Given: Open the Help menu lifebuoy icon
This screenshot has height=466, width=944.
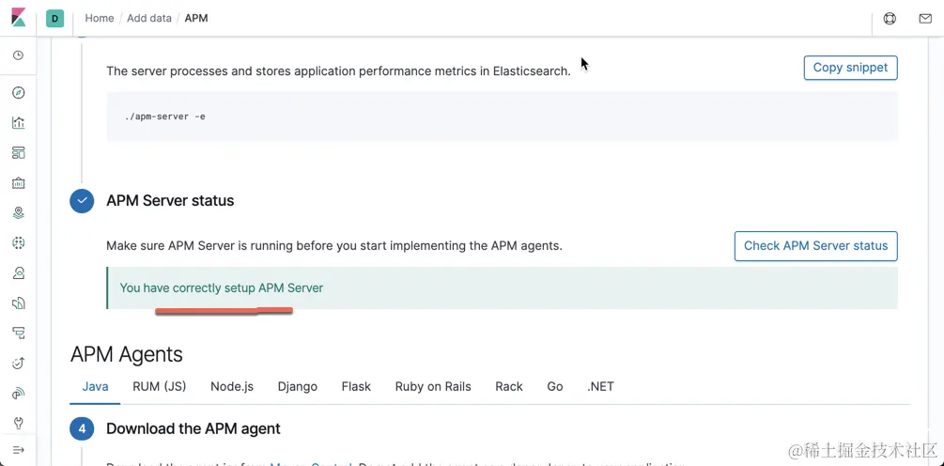Looking at the screenshot, I should 890,18.
